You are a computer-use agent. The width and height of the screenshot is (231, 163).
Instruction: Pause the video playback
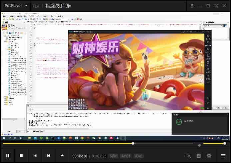pyautogui.click(x=8, y=156)
